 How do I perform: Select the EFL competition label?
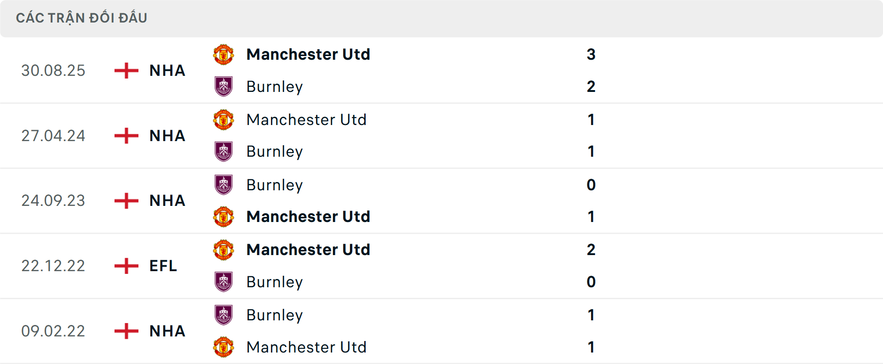(163, 266)
